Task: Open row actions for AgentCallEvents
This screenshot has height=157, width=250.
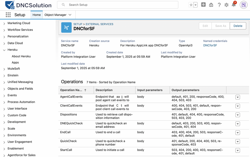Action: 237,97
